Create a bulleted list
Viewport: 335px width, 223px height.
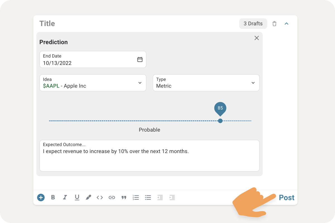click(148, 197)
